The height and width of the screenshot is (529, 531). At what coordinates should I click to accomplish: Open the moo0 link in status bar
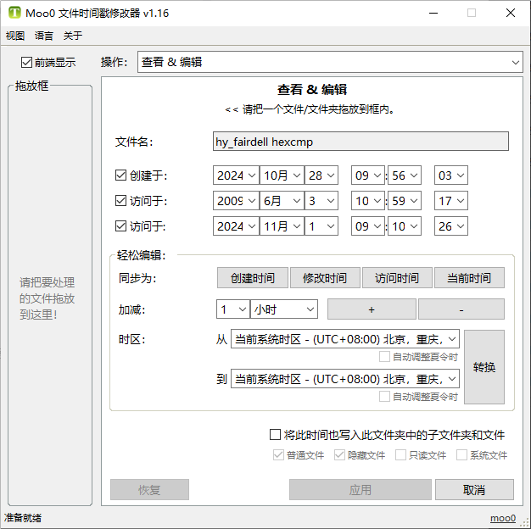click(x=502, y=518)
